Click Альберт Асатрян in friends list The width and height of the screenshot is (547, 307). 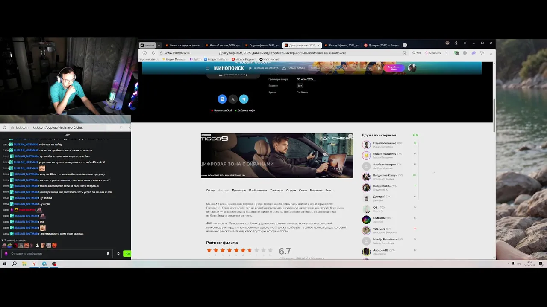click(x=385, y=165)
